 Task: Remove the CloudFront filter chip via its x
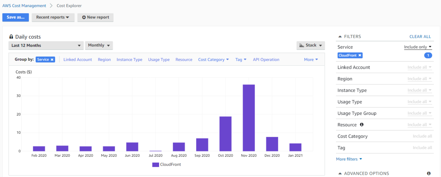360,55
